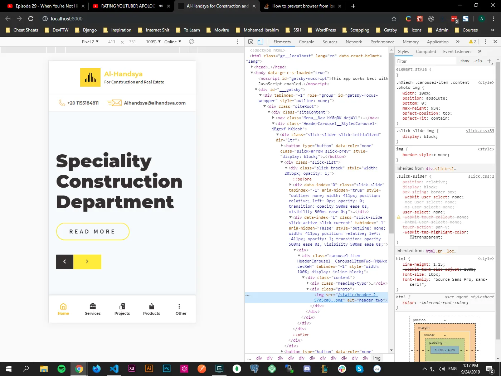The image size is (501, 376).
Task: Toggle the .cls class editor
Action: (478, 61)
